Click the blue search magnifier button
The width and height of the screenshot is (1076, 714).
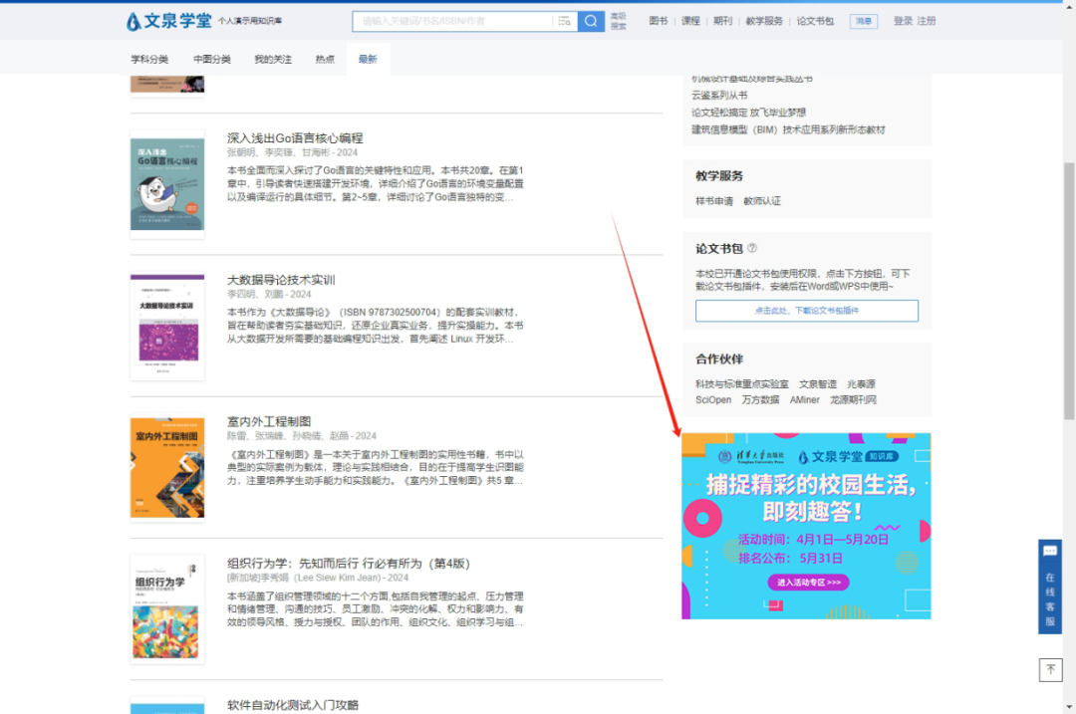point(591,21)
